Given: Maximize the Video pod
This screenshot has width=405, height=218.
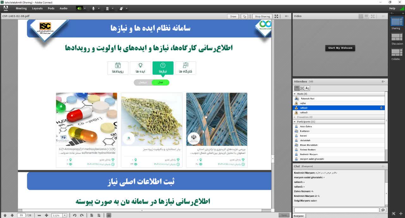Looking at the screenshot, I should pos(373,16).
